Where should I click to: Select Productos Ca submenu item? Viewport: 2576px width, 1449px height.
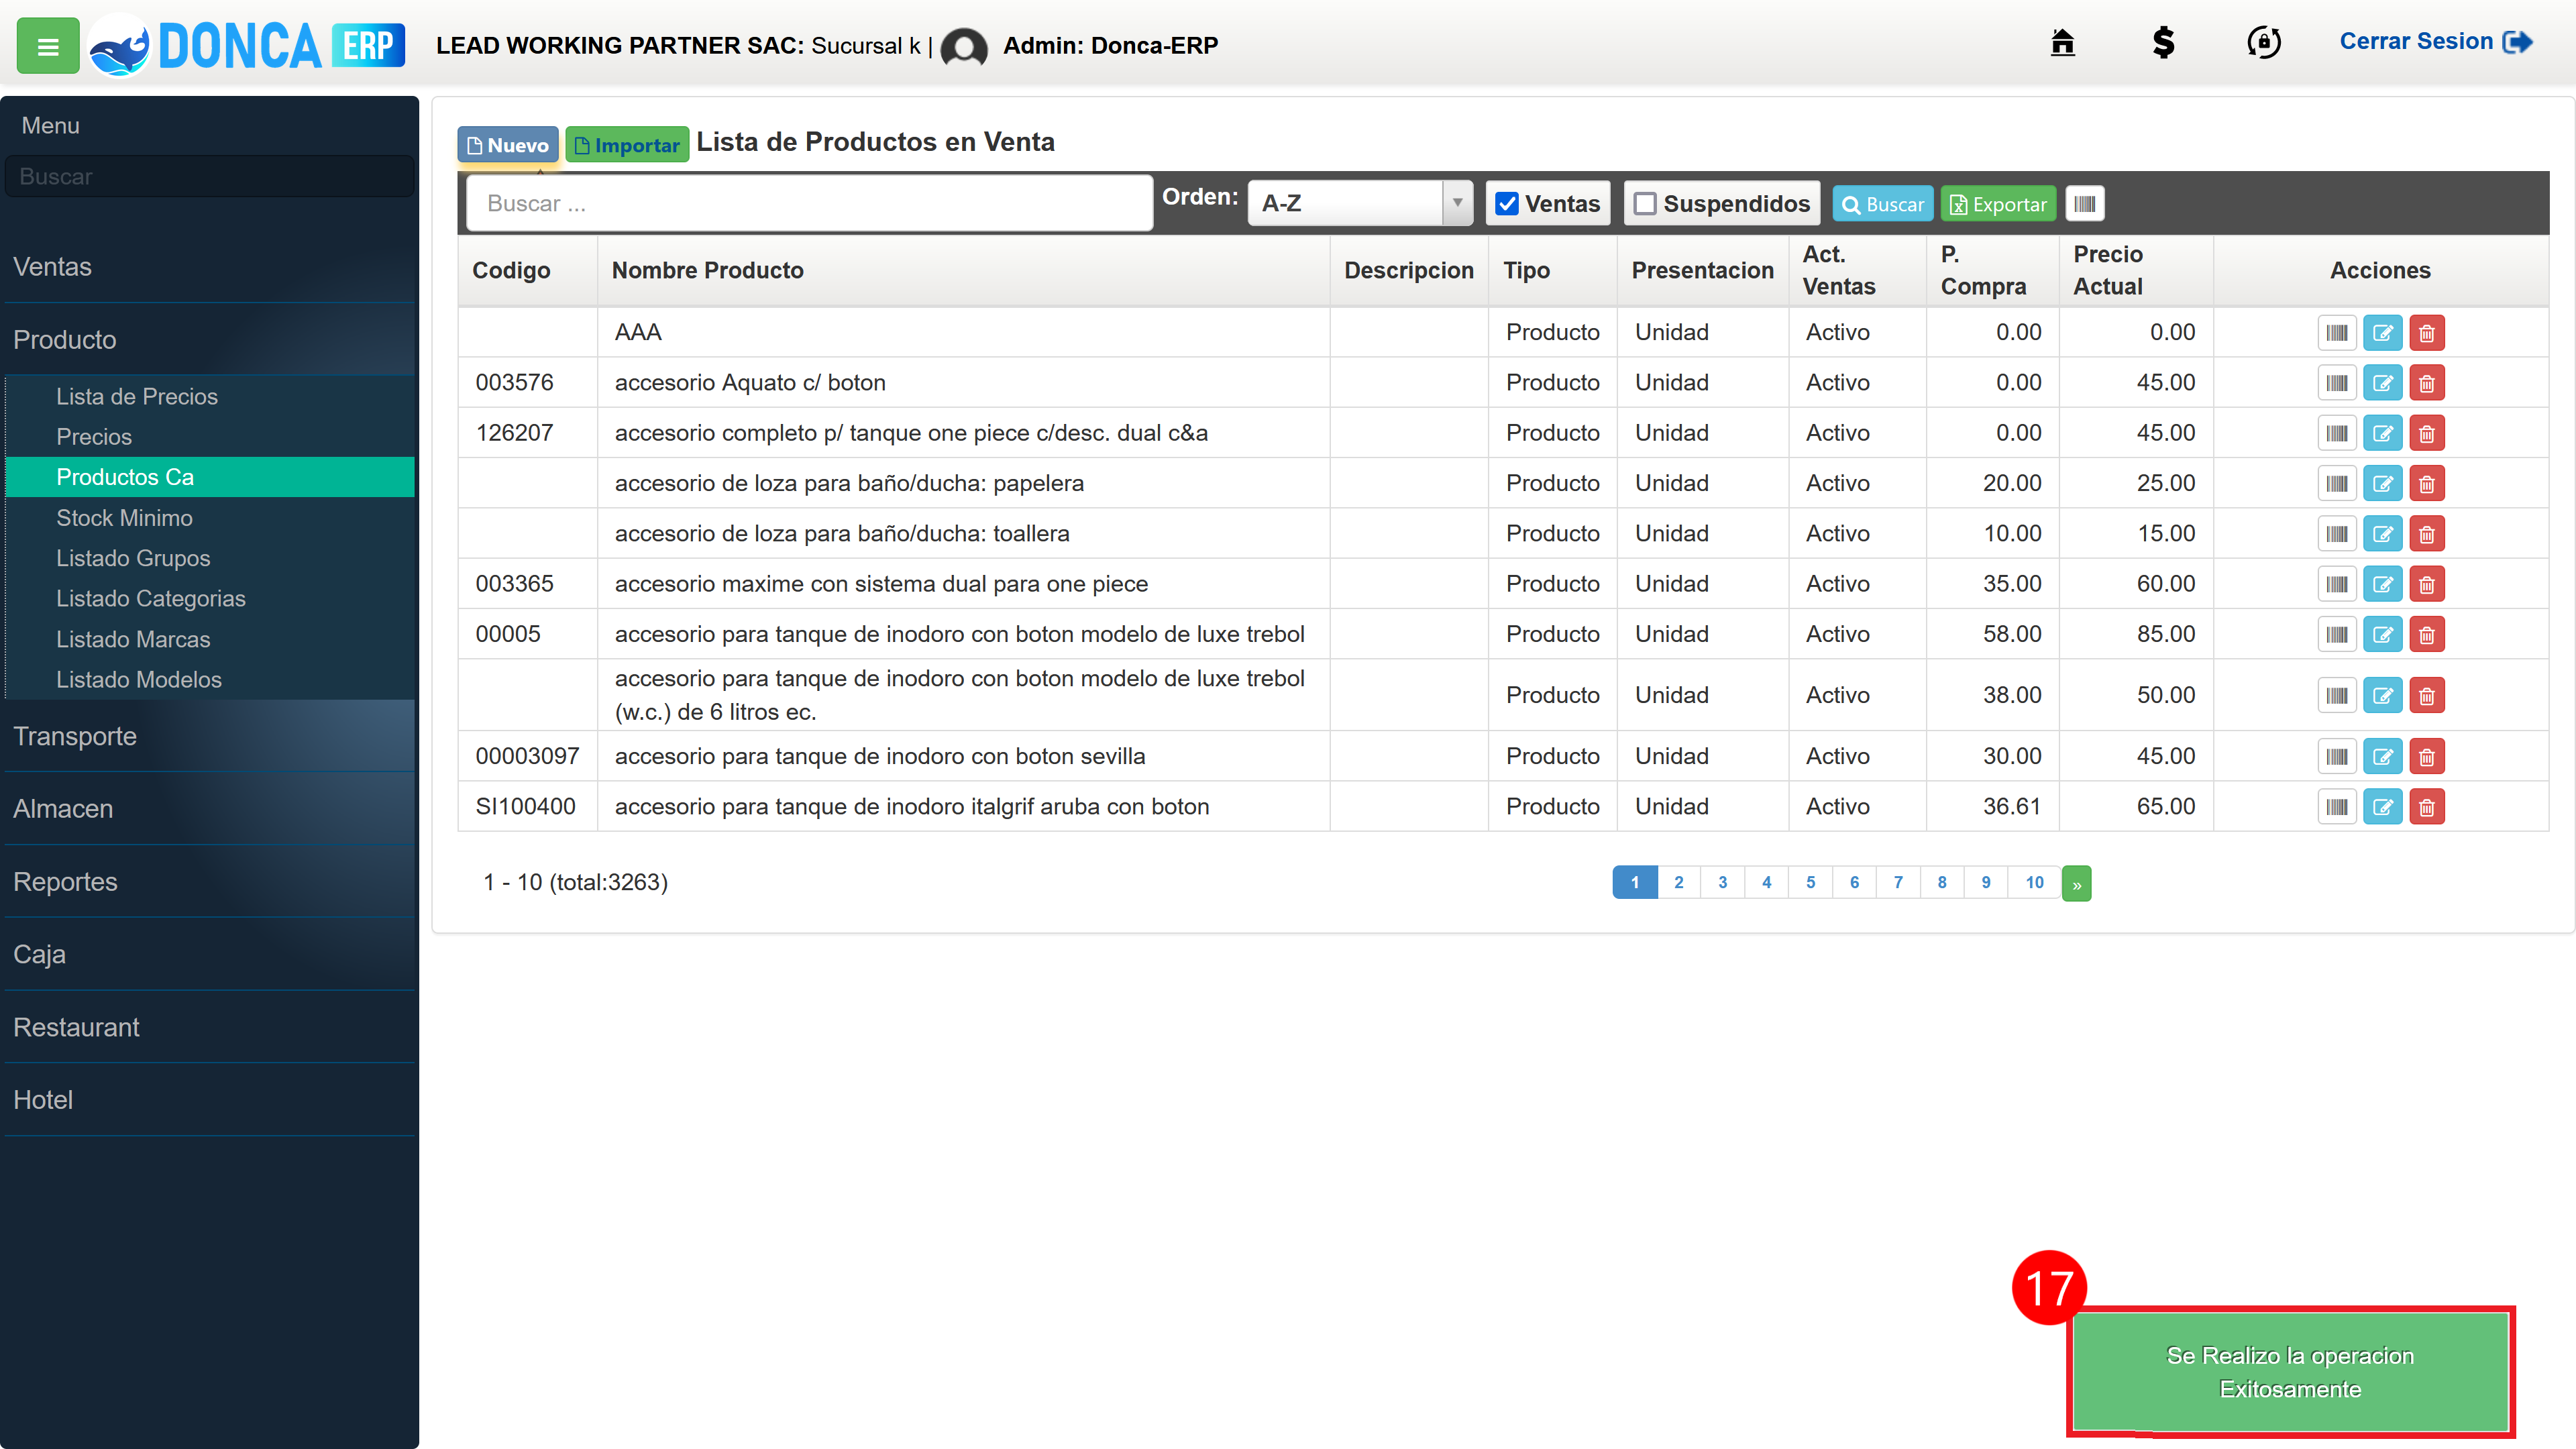click(x=210, y=477)
